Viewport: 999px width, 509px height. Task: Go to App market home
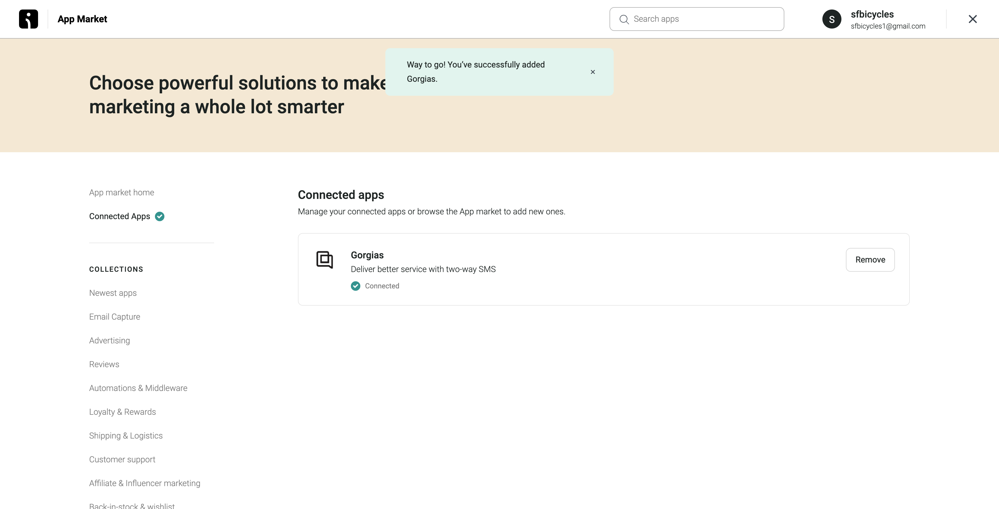(x=121, y=193)
